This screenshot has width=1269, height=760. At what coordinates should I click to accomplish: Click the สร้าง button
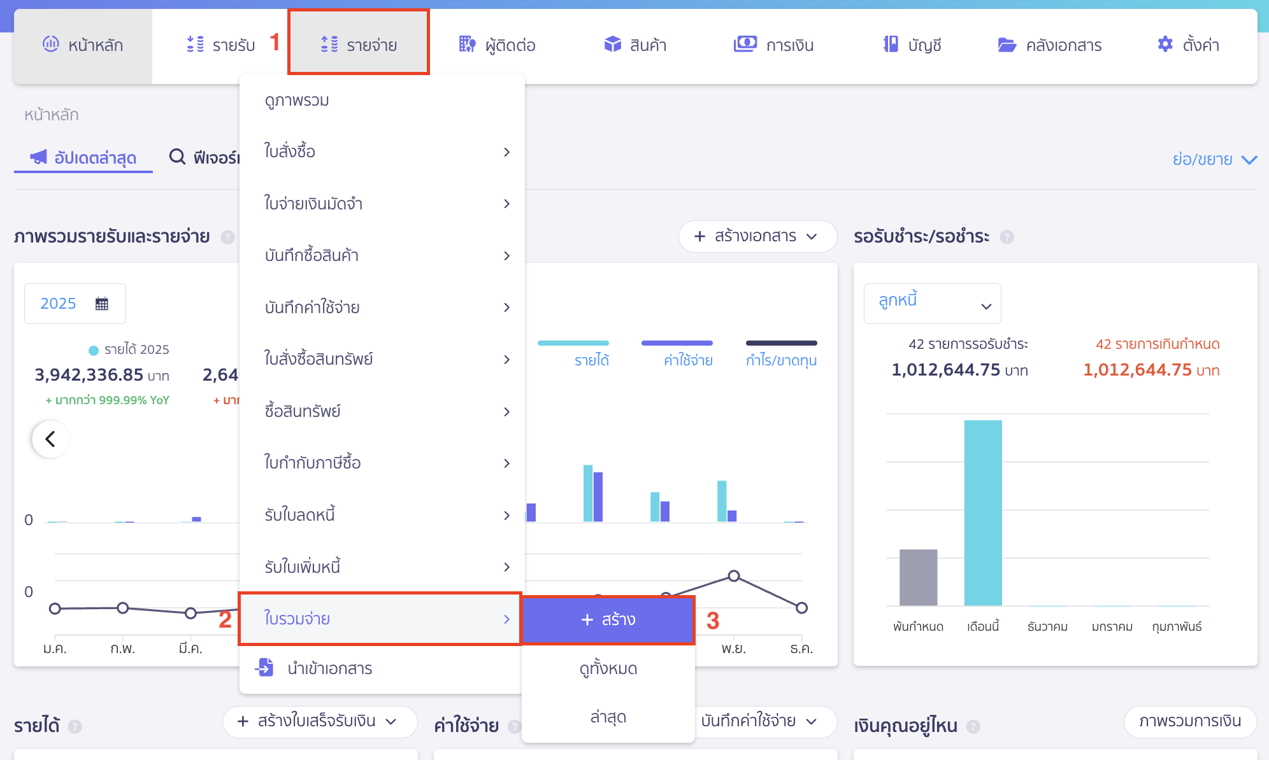(607, 619)
